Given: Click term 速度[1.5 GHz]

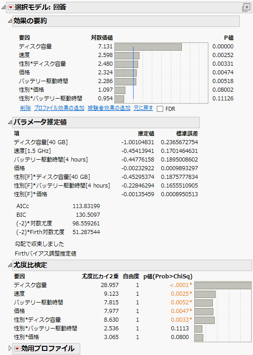Looking at the screenshot, I should tap(32, 151).
